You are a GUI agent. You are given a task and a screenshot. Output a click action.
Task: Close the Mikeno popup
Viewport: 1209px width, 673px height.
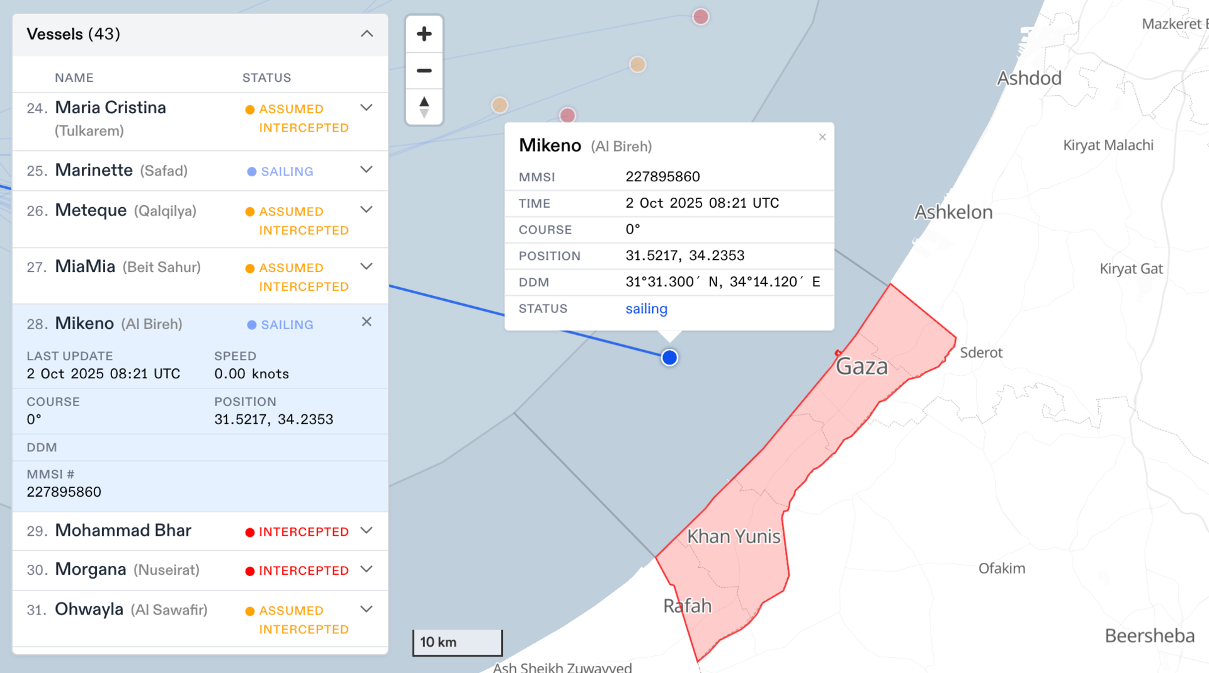tap(822, 137)
